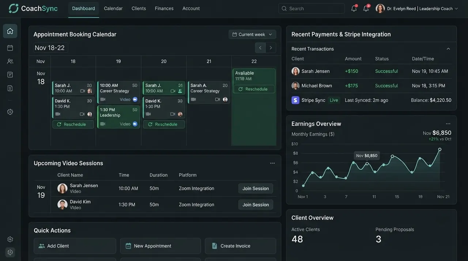Click the Zoom icon on the 10:00 AM Career Strategy card
The height and width of the screenshot is (261, 468).
(x=135, y=99)
